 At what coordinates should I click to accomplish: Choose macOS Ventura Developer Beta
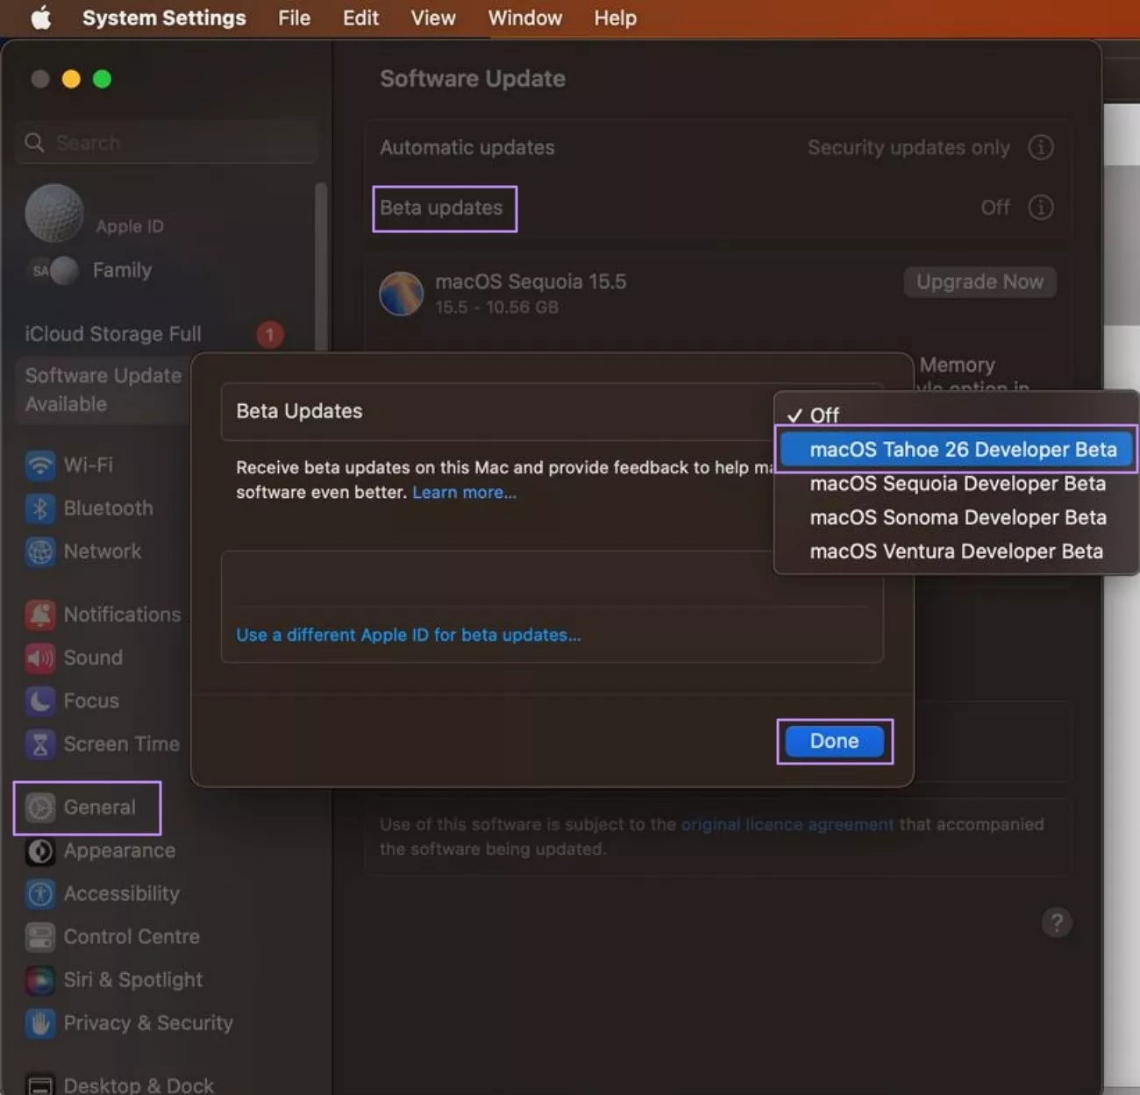tap(956, 551)
